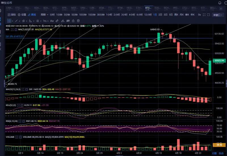This screenshot has height=156, width=227.
Task: Click the 38.4k volume axis label
Action: click(219, 145)
